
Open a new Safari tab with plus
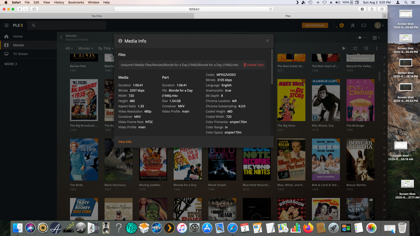pyautogui.click(x=385, y=16)
